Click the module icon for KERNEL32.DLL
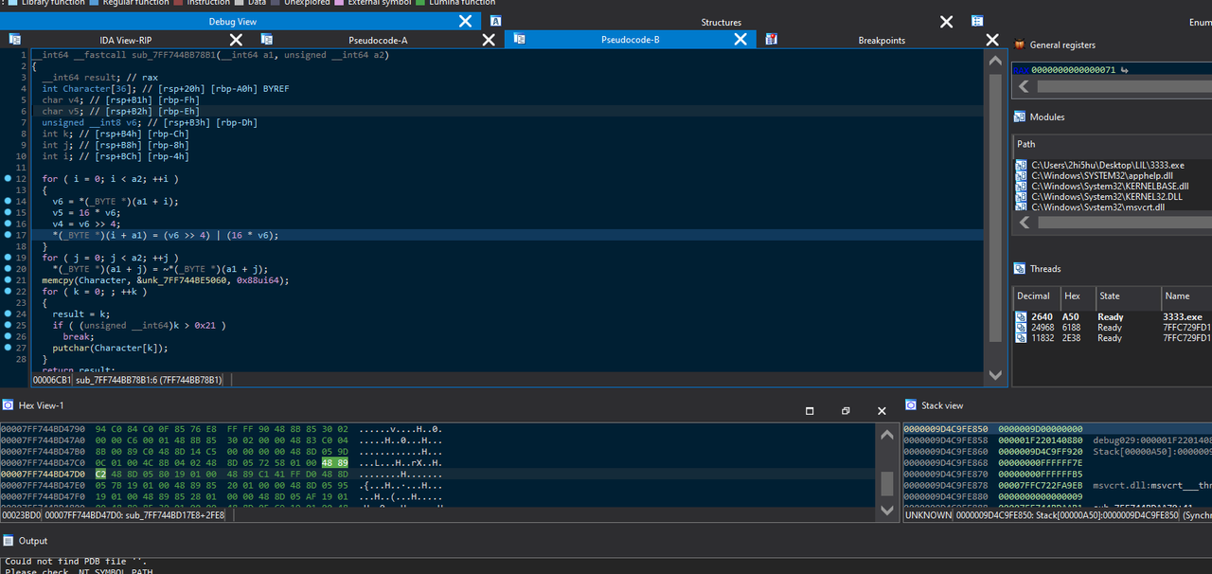Screen dimensions: 1212x574 pos(1021,197)
